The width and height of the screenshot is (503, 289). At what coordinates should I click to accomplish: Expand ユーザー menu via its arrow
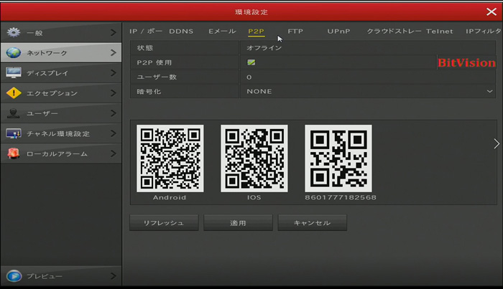click(x=114, y=113)
